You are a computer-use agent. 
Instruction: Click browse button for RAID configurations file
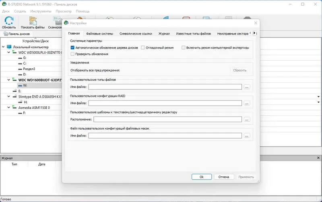coord(247,103)
